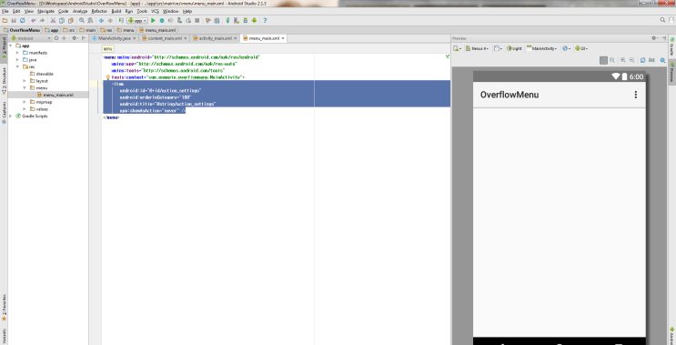
Task: Collapse the app tree node
Action: click(x=11, y=46)
